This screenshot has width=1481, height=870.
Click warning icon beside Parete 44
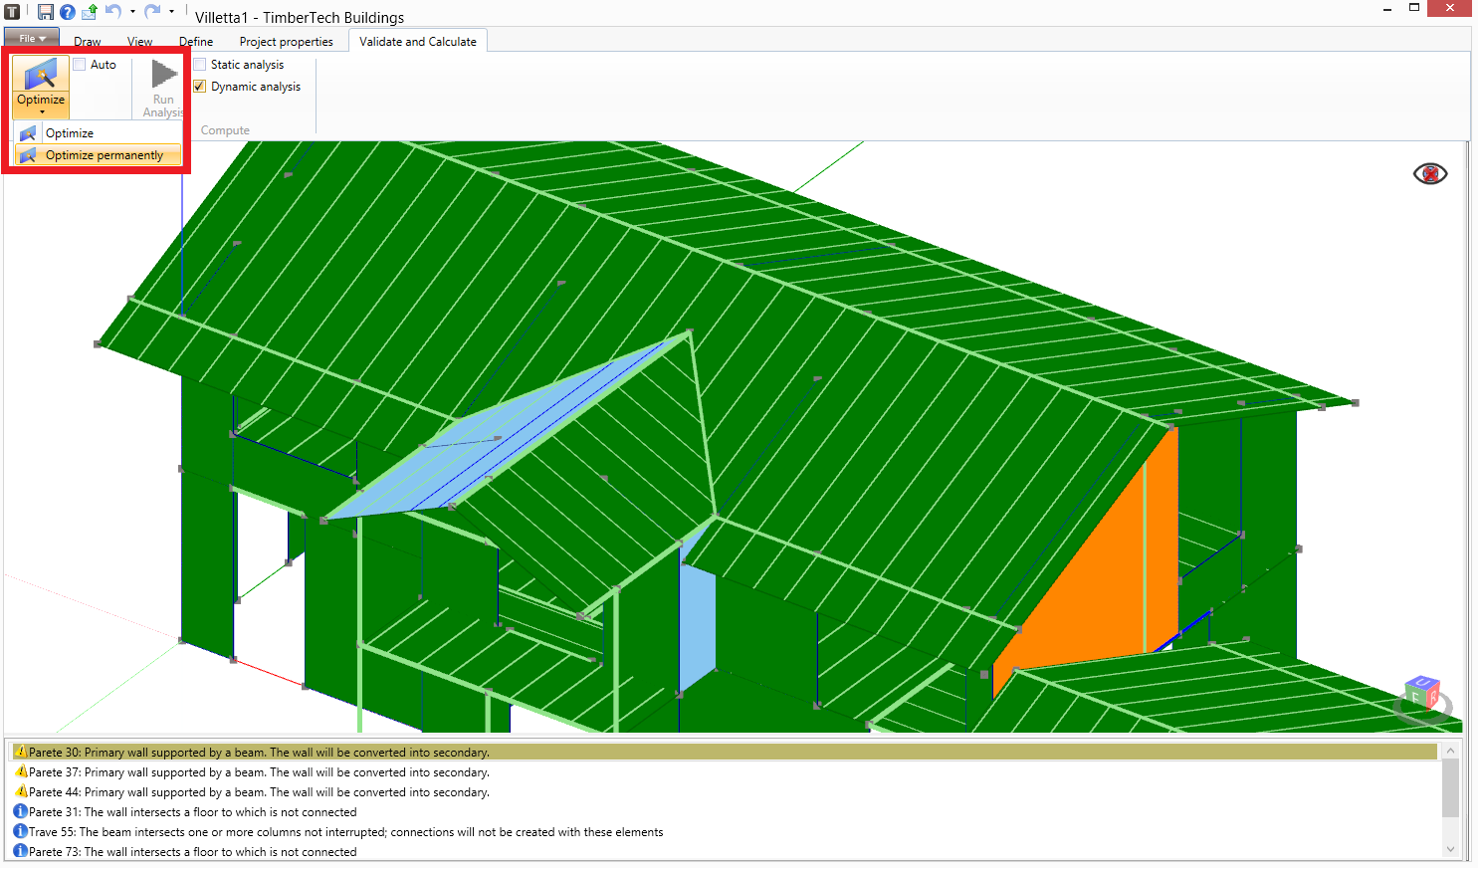(x=21, y=791)
